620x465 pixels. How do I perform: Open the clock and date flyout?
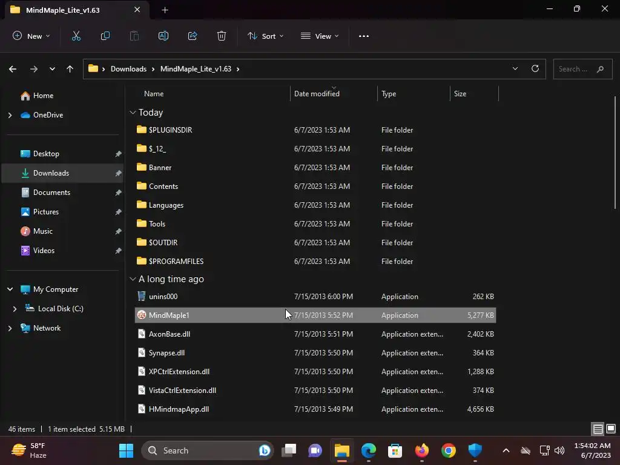(592, 450)
